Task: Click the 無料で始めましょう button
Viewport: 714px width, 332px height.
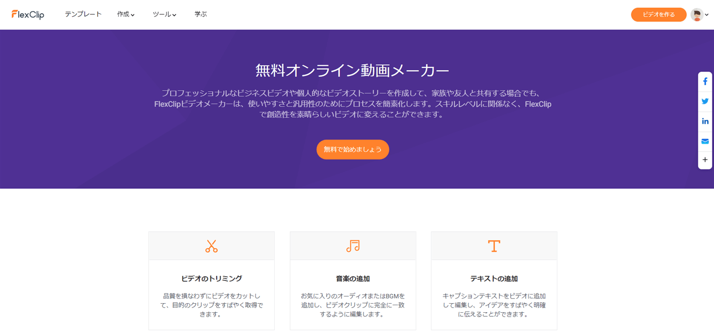Action: (x=353, y=149)
